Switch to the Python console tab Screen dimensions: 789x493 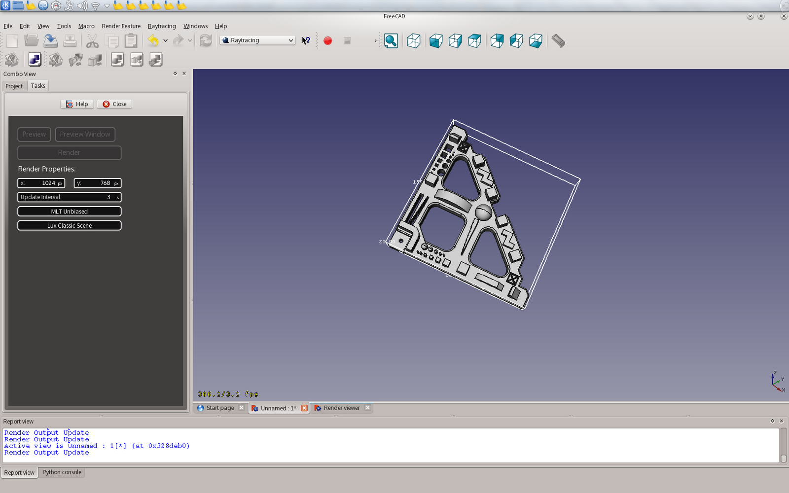[62, 472]
